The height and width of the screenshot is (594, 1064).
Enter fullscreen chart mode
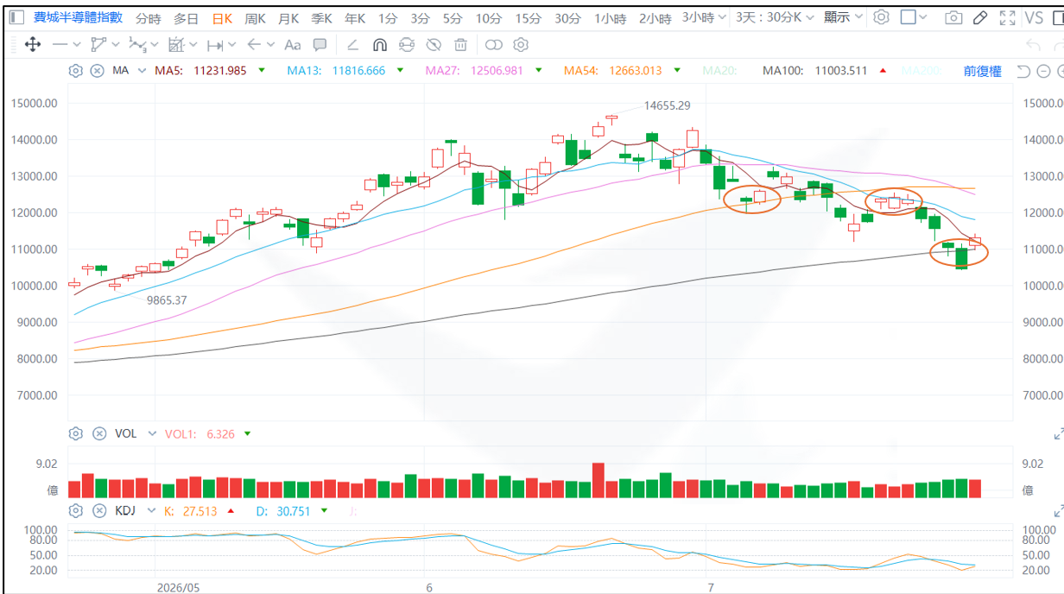click(1007, 17)
